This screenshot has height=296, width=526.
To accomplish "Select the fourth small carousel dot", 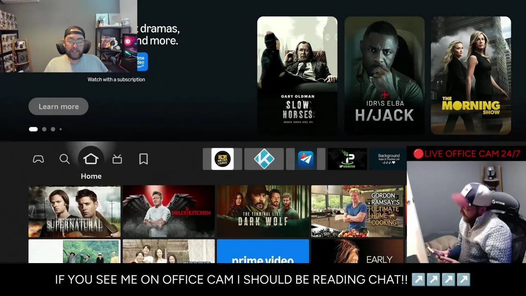I will pyautogui.click(x=60, y=129).
